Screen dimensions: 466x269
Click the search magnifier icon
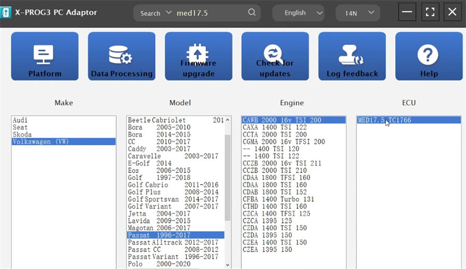tap(252, 12)
